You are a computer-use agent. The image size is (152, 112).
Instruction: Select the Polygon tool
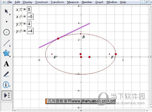pyautogui.click(x=6, y=53)
